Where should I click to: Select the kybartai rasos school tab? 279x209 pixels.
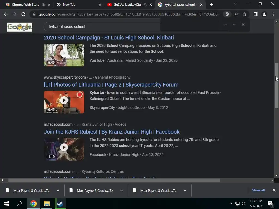pos(180,5)
